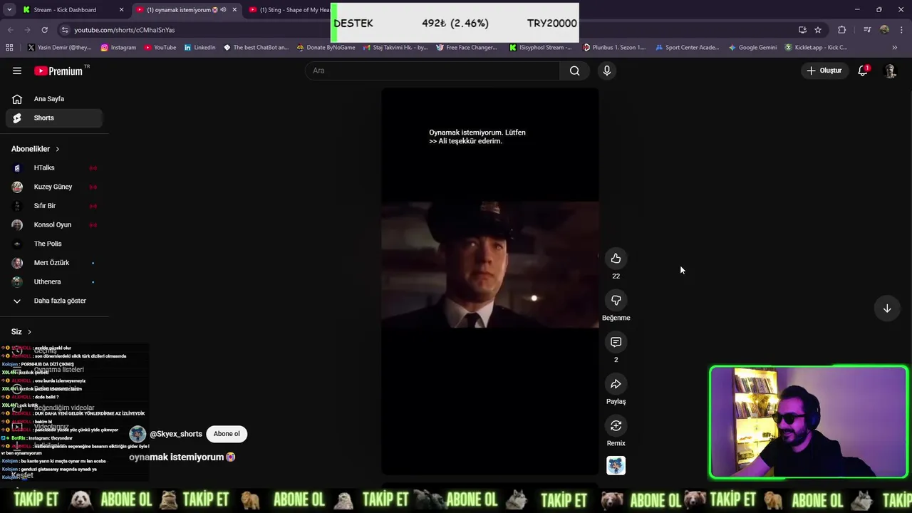Open Instagram bookmark
Screen dimensions: 912x513
point(118,48)
